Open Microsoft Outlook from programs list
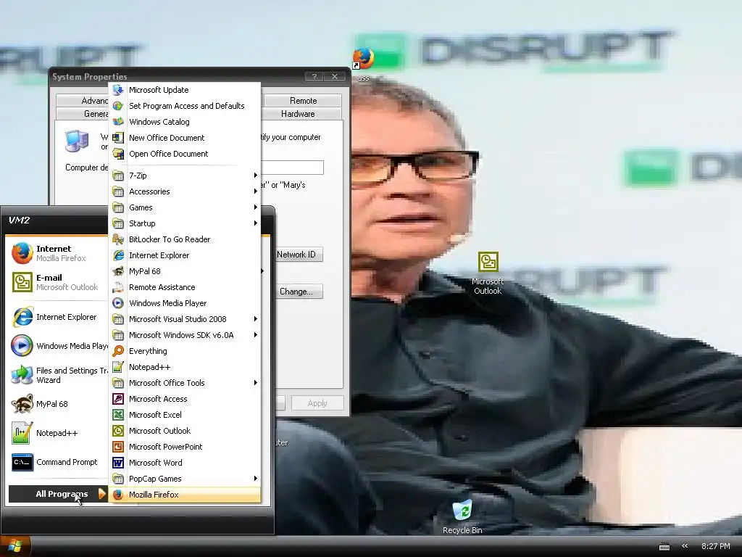This screenshot has height=557, width=742. coord(185,431)
